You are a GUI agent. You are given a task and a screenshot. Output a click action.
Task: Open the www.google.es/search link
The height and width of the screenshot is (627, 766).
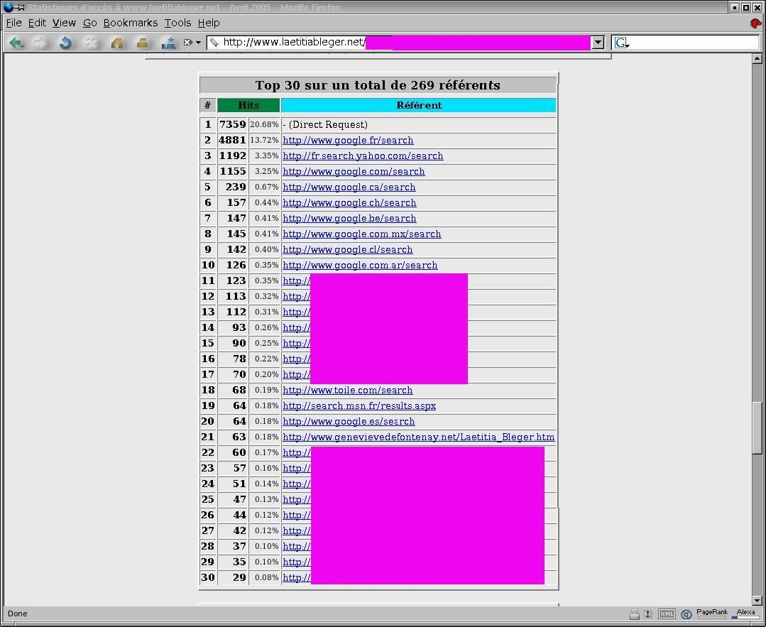coord(349,422)
